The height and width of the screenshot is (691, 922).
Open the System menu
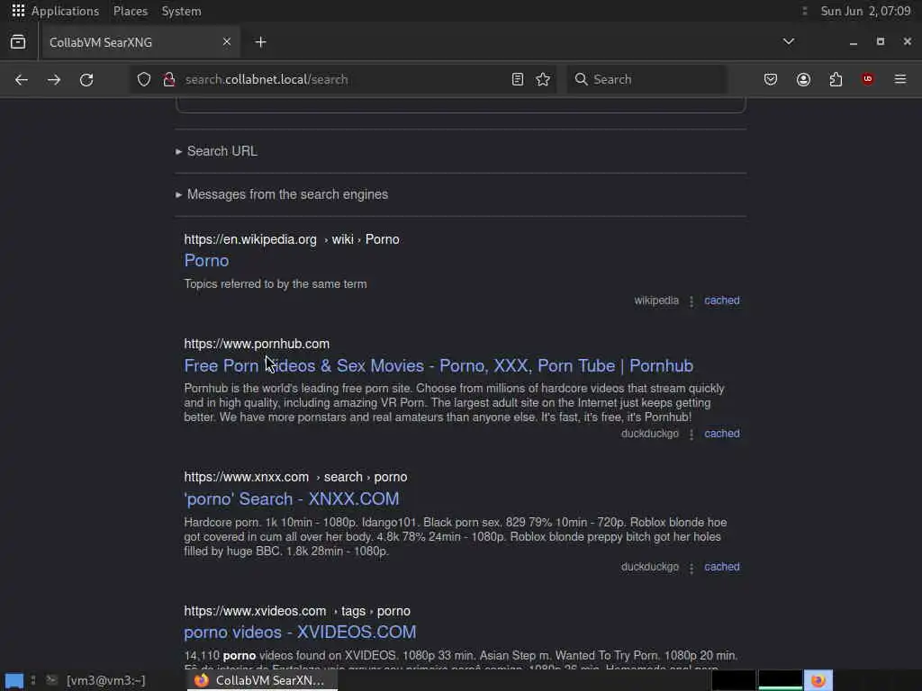[x=181, y=11]
